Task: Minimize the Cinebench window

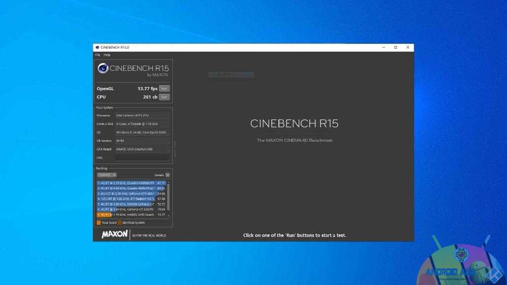Action: click(x=384, y=48)
